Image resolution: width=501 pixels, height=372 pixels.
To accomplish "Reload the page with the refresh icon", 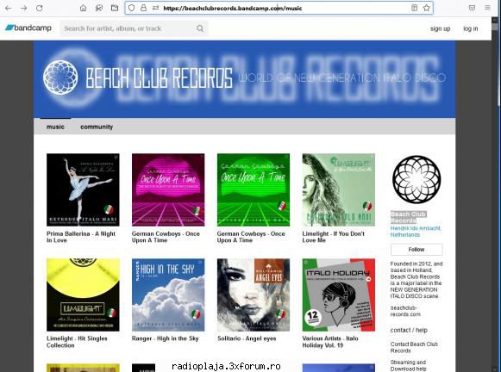I will pos(40,9).
